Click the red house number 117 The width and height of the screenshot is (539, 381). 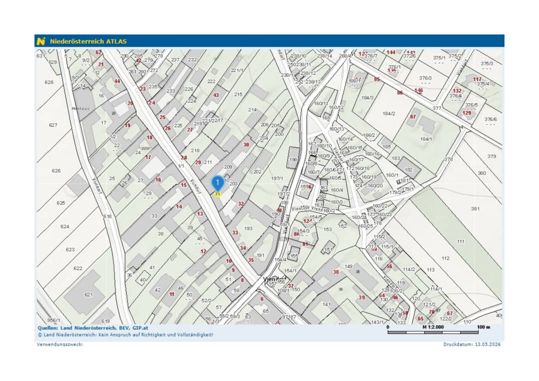click(x=477, y=79)
